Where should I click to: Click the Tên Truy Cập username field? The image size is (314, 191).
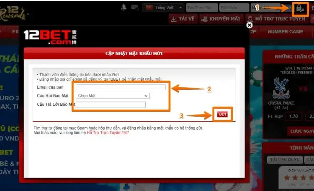point(202,8)
